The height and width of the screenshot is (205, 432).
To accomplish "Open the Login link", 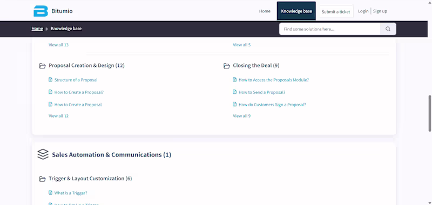I will coord(363,11).
